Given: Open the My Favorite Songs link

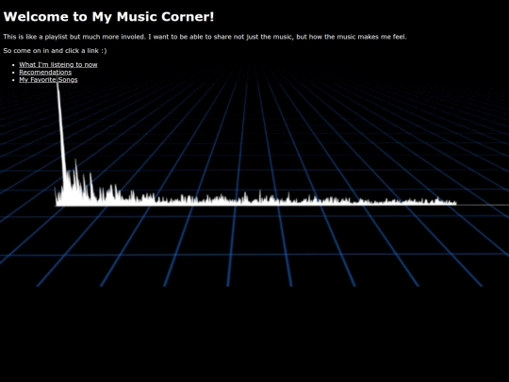Looking at the screenshot, I should [x=48, y=79].
